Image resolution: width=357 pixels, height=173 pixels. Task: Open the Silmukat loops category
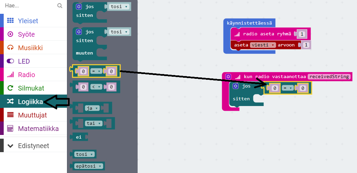[31, 88]
